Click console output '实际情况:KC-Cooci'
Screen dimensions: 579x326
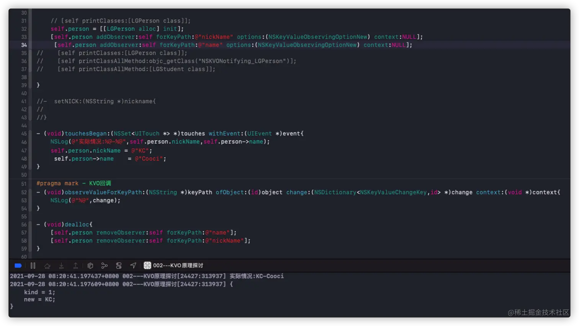point(257,276)
